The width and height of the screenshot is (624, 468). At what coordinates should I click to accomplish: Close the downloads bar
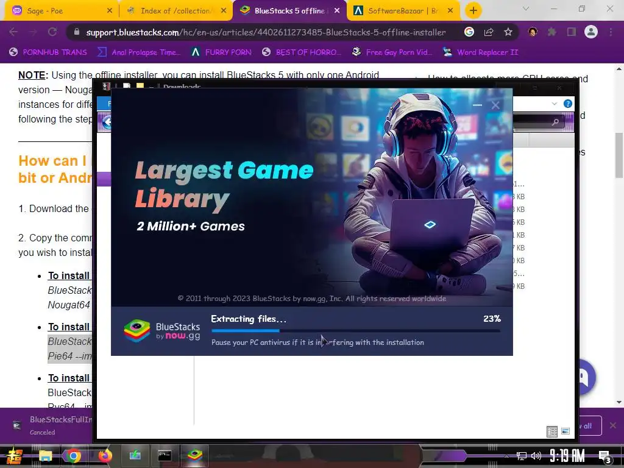click(613, 425)
